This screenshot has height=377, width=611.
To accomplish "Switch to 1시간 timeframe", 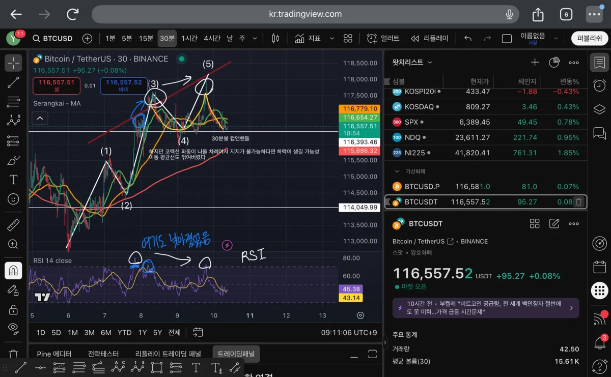I will (189, 38).
